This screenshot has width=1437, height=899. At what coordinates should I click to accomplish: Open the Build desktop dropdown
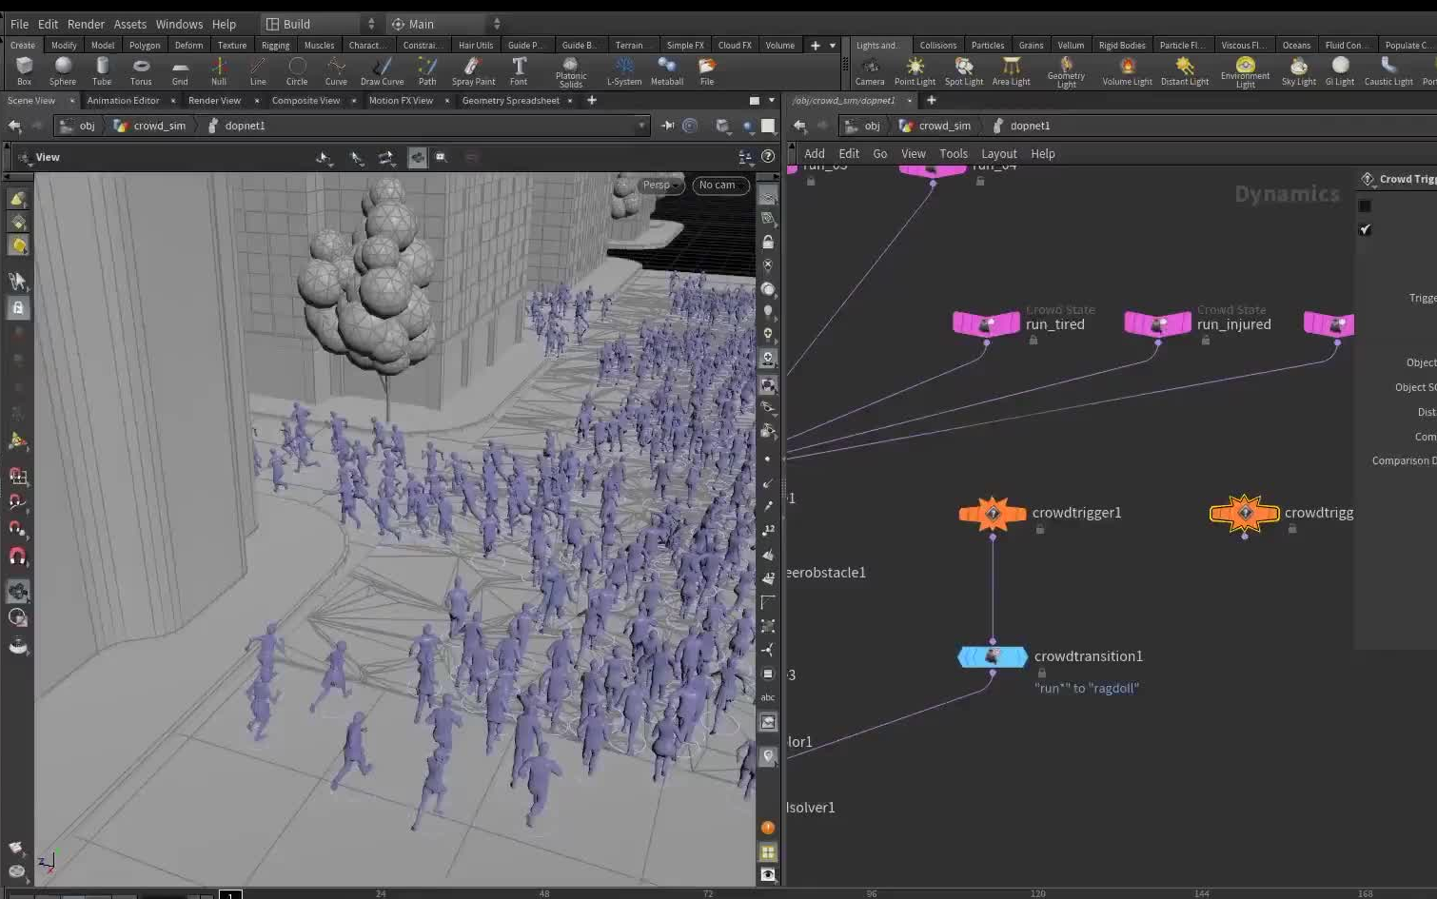(320, 24)
